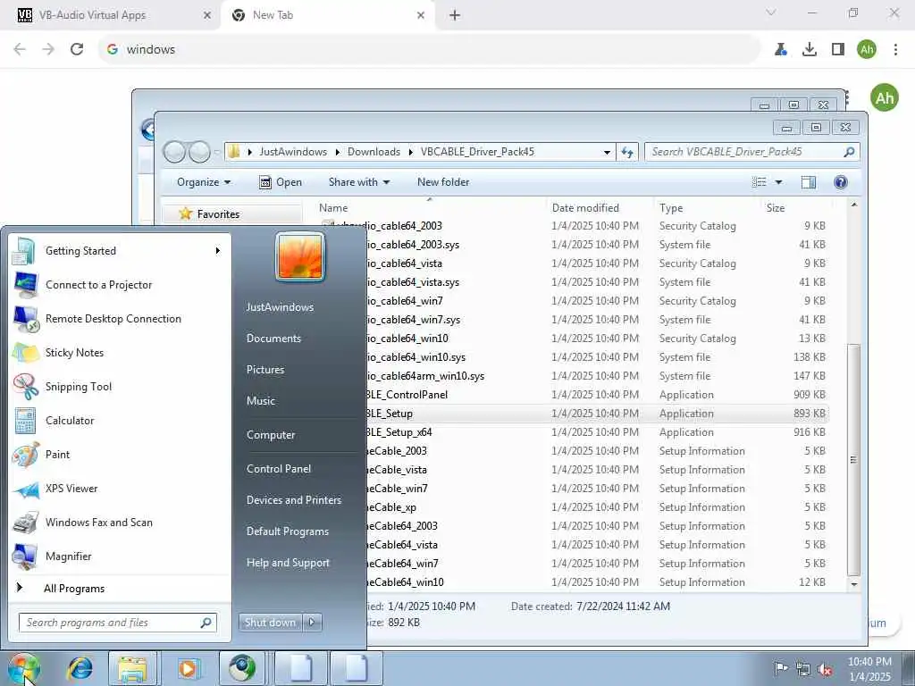
Task: Open Chrome Labs flask icon
Action: pyautogui.click(x=781, y=50)
